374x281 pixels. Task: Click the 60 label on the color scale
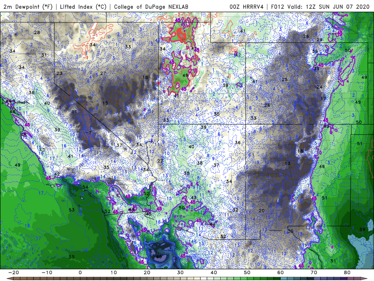(280, 273)
